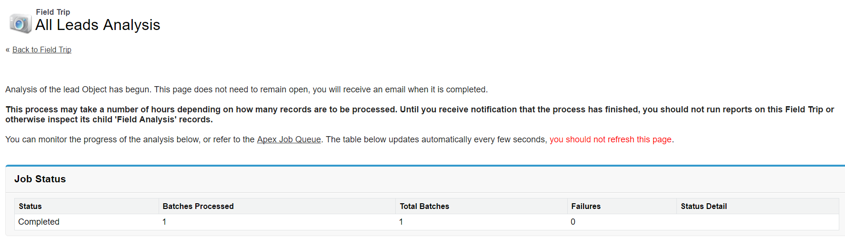The height and width of the screenshot is (238, 845).
Task: Click the Total Batches column header
Action: [x=424, y=206]
